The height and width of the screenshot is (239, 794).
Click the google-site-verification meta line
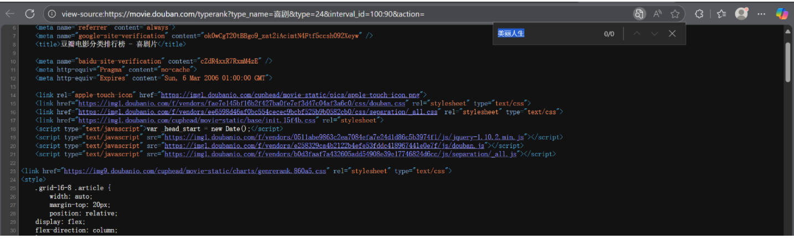pyautogui.click(x=204, y=35)
